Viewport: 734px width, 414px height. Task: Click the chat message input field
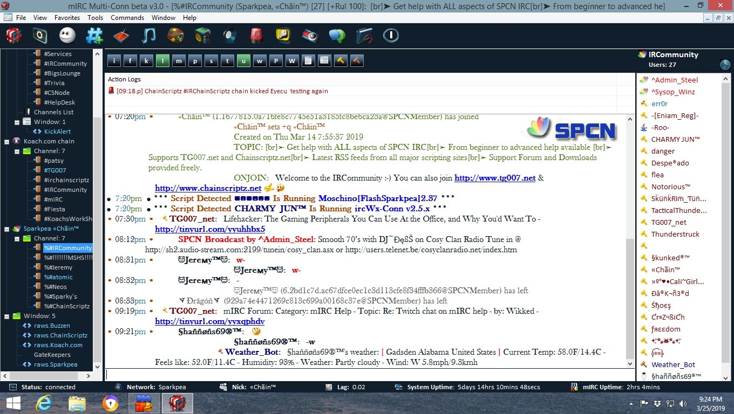coord(370,375)
